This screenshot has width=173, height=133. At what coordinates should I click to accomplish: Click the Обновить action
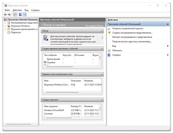click(117, 50)
